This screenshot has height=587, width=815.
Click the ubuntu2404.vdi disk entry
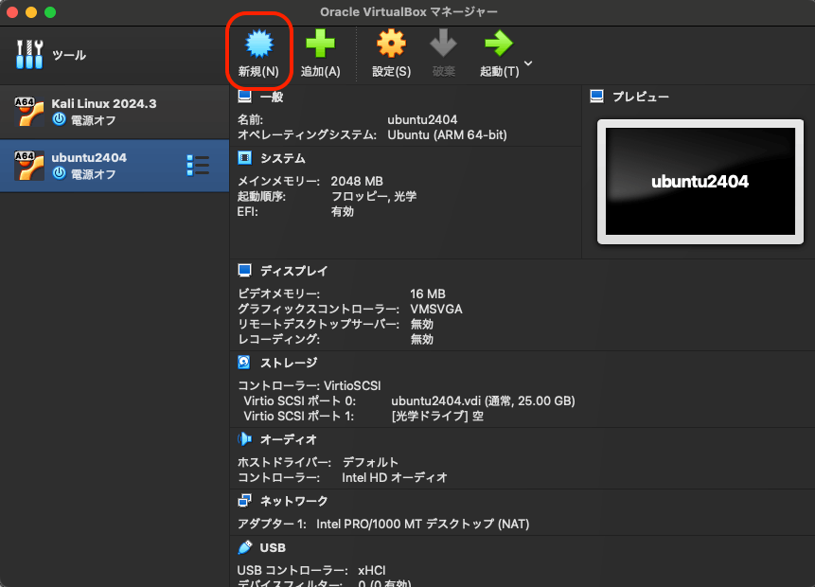coord(483,400)
